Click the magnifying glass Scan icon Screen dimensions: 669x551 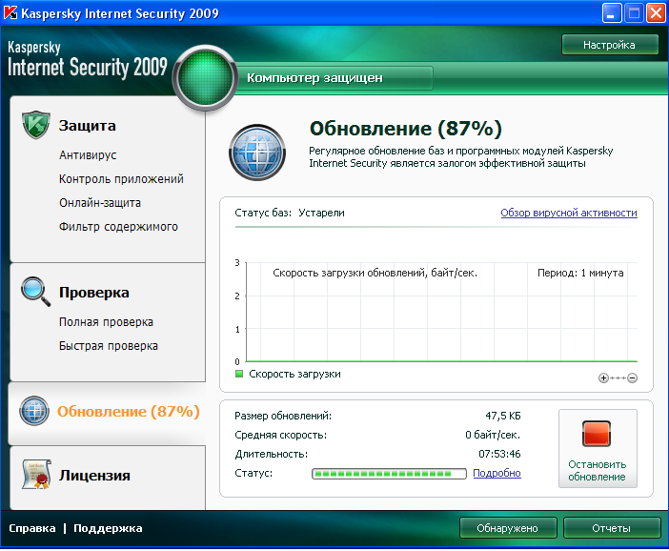click(x=35, y=291)
